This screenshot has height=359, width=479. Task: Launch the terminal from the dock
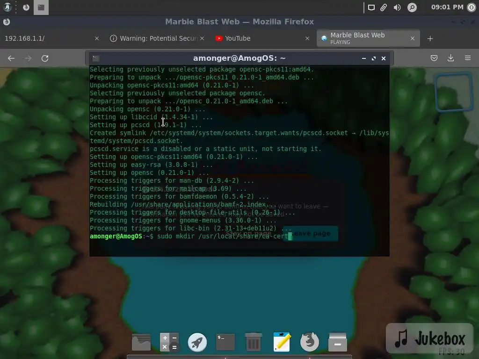(225, 342)
